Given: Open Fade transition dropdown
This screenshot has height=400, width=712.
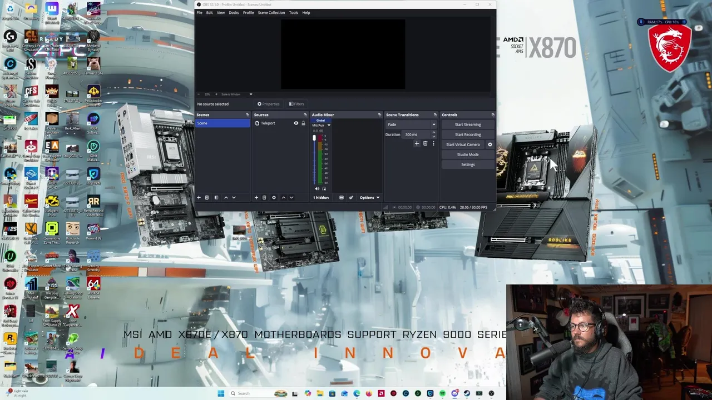Looking at the screenshot, I should pos(411,124).
